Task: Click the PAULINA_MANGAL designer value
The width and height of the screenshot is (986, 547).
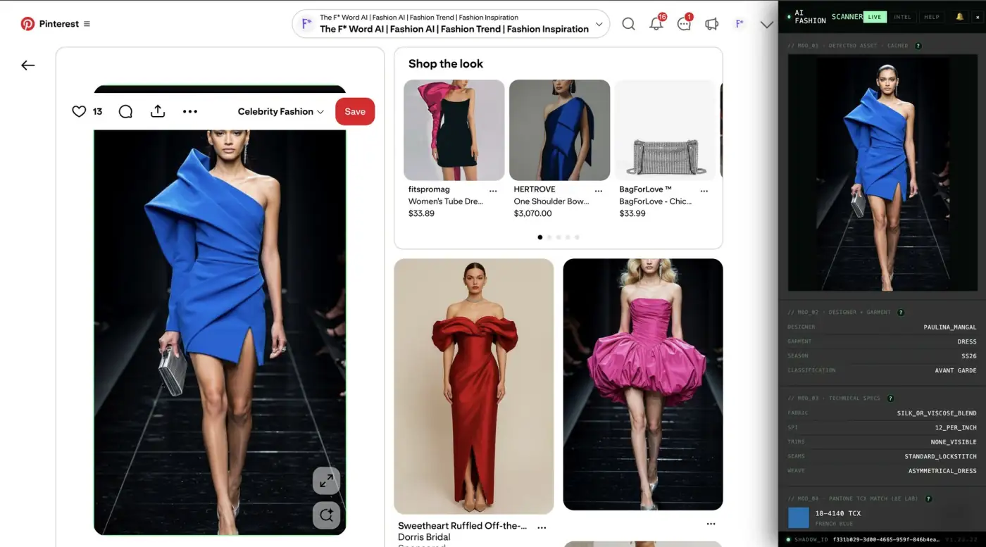Action: [950, 327]
